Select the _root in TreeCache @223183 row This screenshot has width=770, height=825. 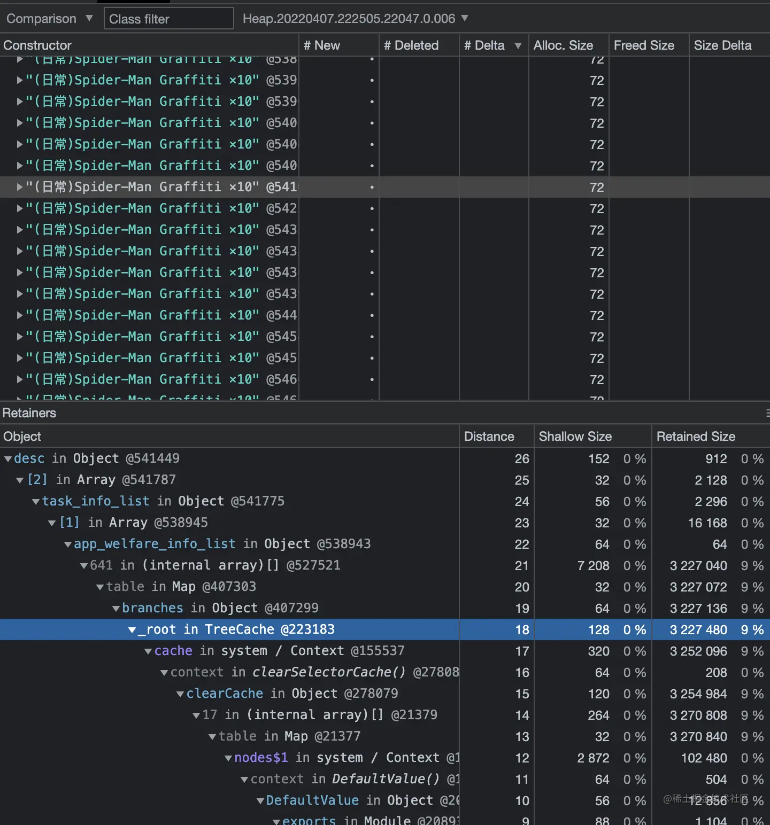pyautogui.click(x=236, y=629)
